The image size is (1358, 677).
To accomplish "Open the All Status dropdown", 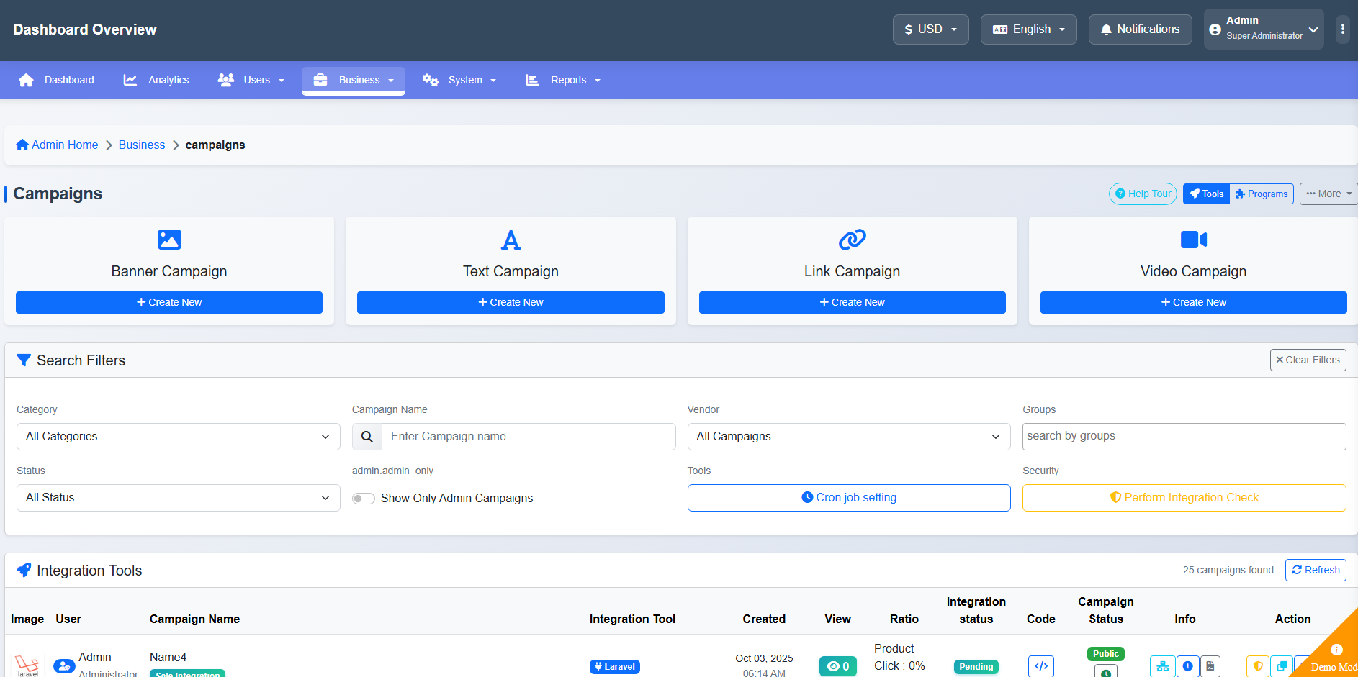I will point(179,498).
